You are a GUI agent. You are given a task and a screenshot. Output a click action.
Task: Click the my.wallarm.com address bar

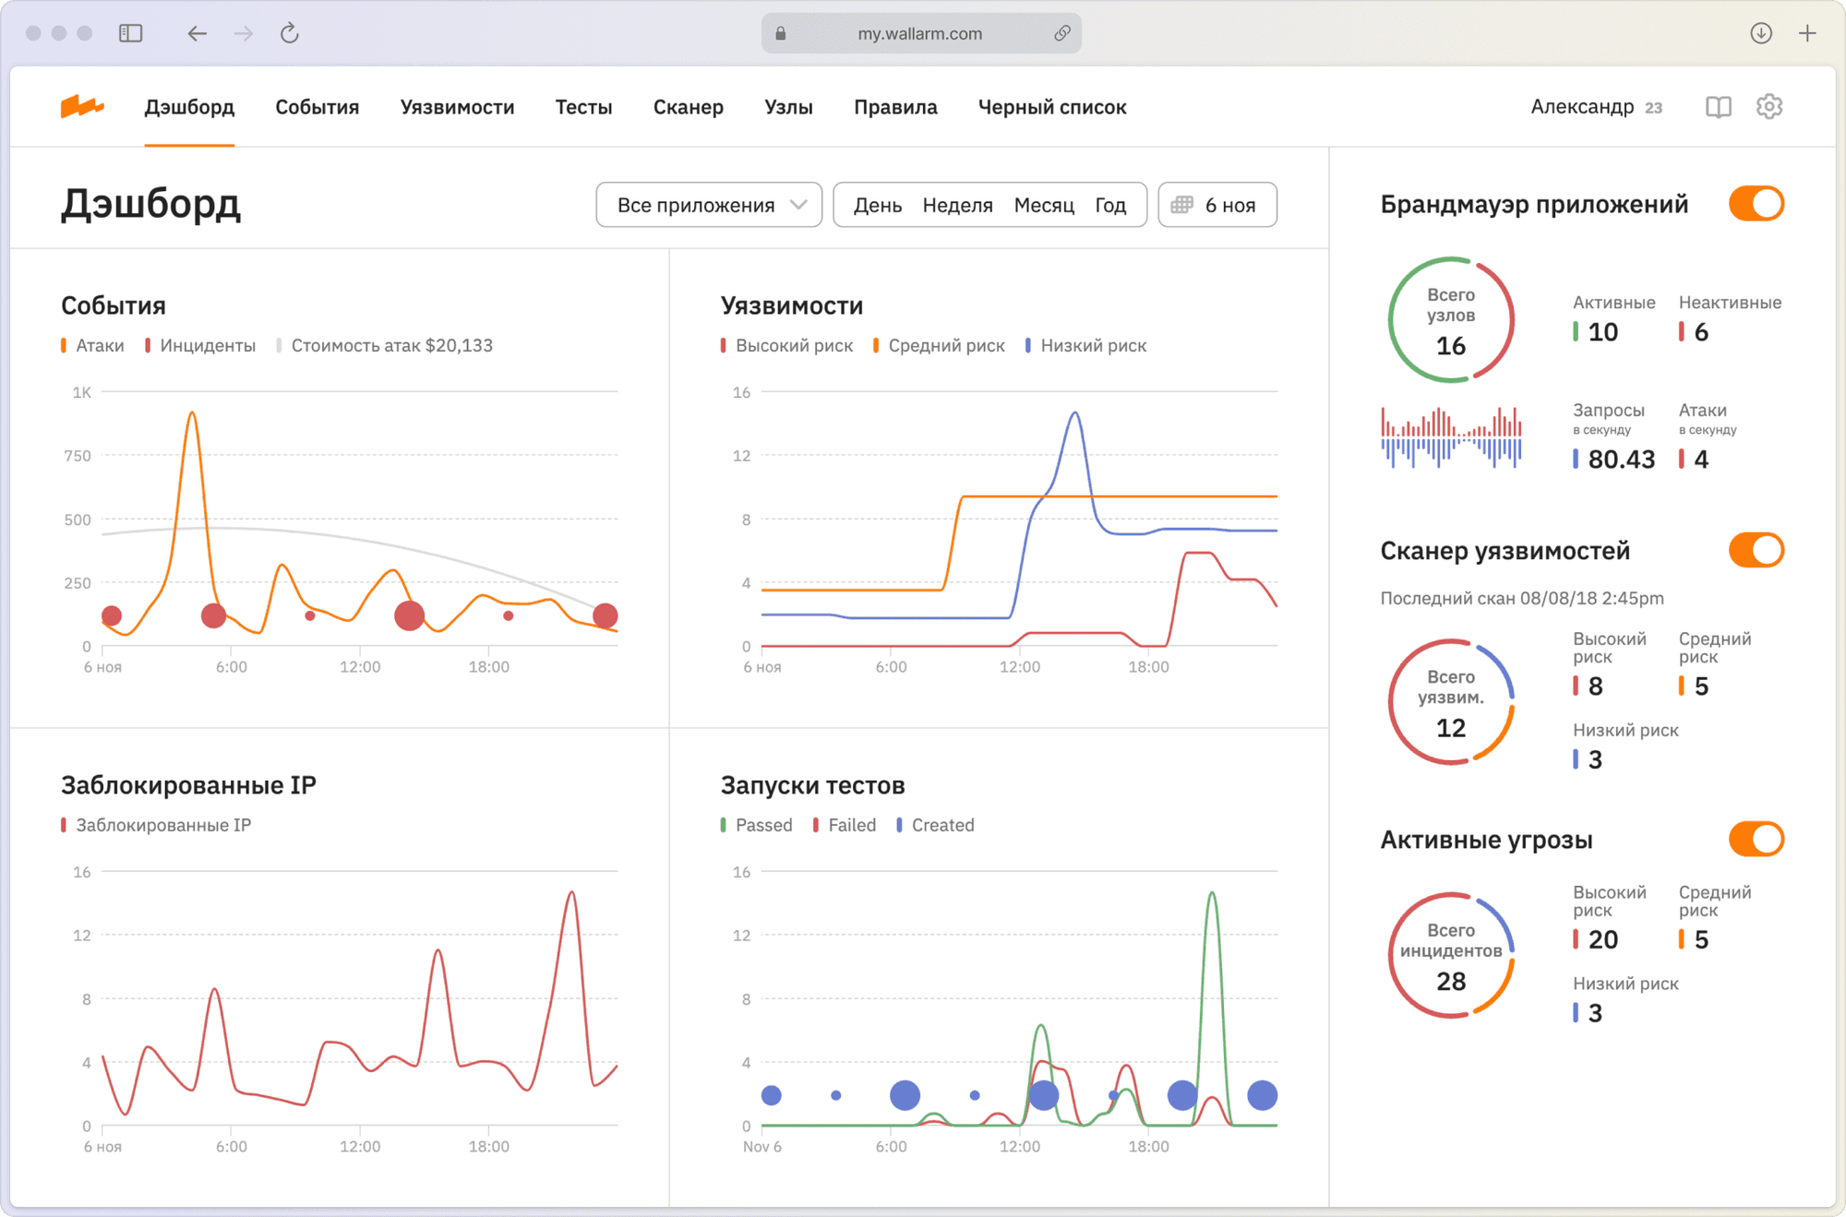919,33
